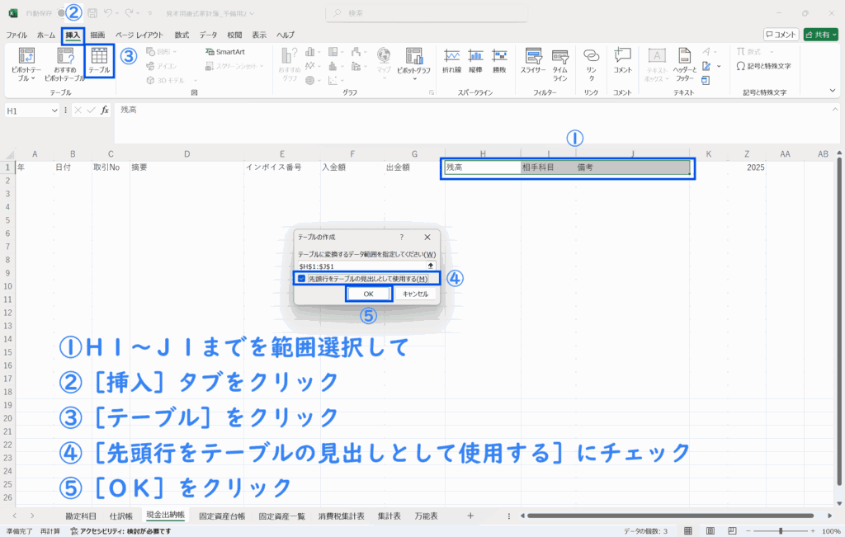The height and width of the screenshot is (537, 845).
Task: Expand the 図形 shapes dropdown
Action: click(175, 52)
